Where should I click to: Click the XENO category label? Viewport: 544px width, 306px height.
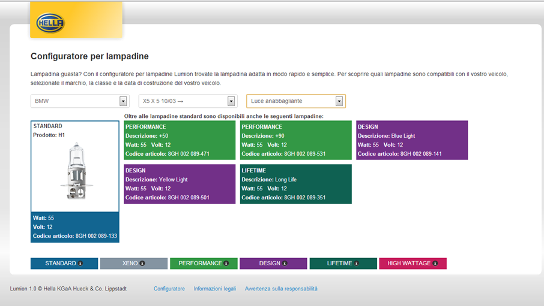click(x=130, y=263)
